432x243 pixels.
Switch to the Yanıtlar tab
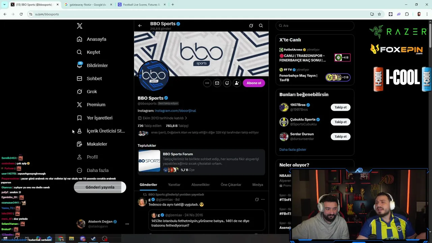[174, 185]
